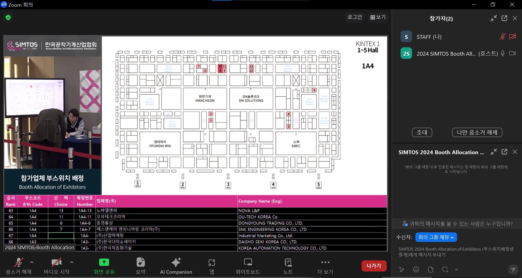Screen dimensions: 522x278
Task: Open audio options arrow next to mute
Action: (x=32, y=262)
